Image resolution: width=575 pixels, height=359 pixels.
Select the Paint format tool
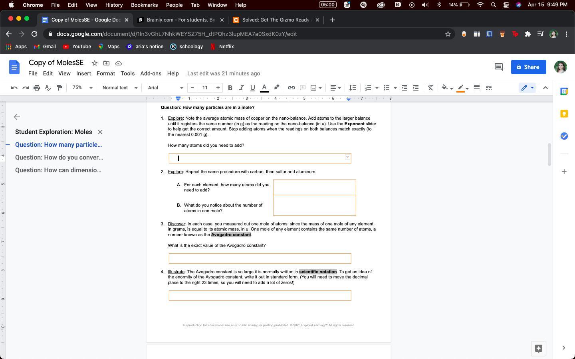pyautogui.click(x=59, y=88)
